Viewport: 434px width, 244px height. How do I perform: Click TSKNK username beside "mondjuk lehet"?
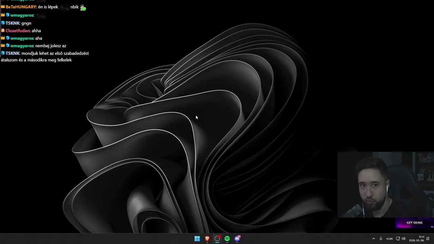click(13, 53)
